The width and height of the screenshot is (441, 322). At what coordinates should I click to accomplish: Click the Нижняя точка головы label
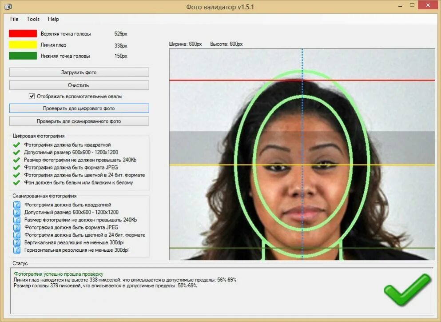click(65, 56)
